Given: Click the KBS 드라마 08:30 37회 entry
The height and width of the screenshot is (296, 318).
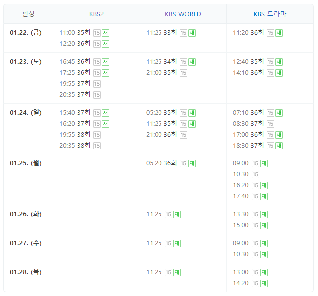Looking at the screenshot, I should 248,124.
